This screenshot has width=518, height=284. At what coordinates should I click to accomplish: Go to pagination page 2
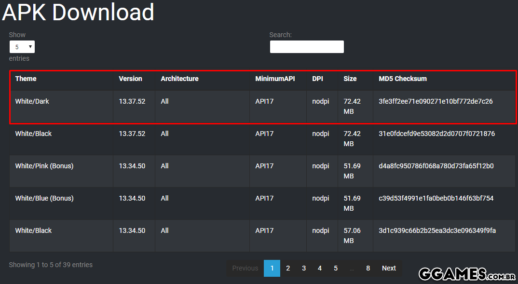click(288, 268)
